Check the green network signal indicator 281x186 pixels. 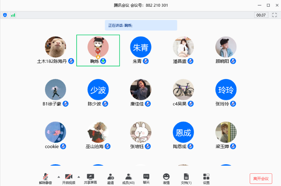[13, 15]
